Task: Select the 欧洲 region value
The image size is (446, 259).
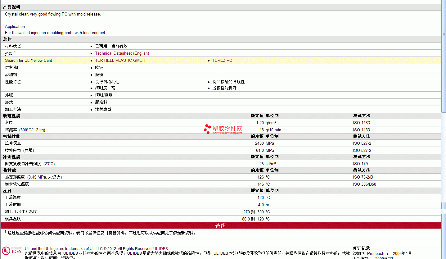Action: point(99,68)
